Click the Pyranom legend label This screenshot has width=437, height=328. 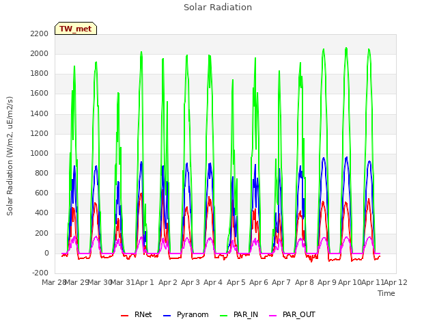coord(193,314)
